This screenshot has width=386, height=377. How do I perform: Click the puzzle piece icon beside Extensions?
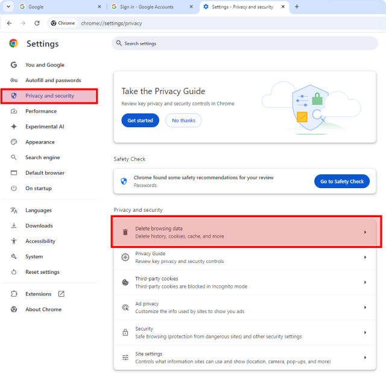point(14,294)
